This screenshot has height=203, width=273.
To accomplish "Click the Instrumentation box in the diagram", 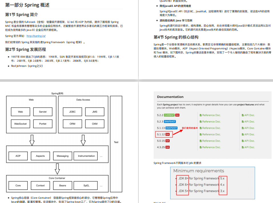I will point(86,156).
